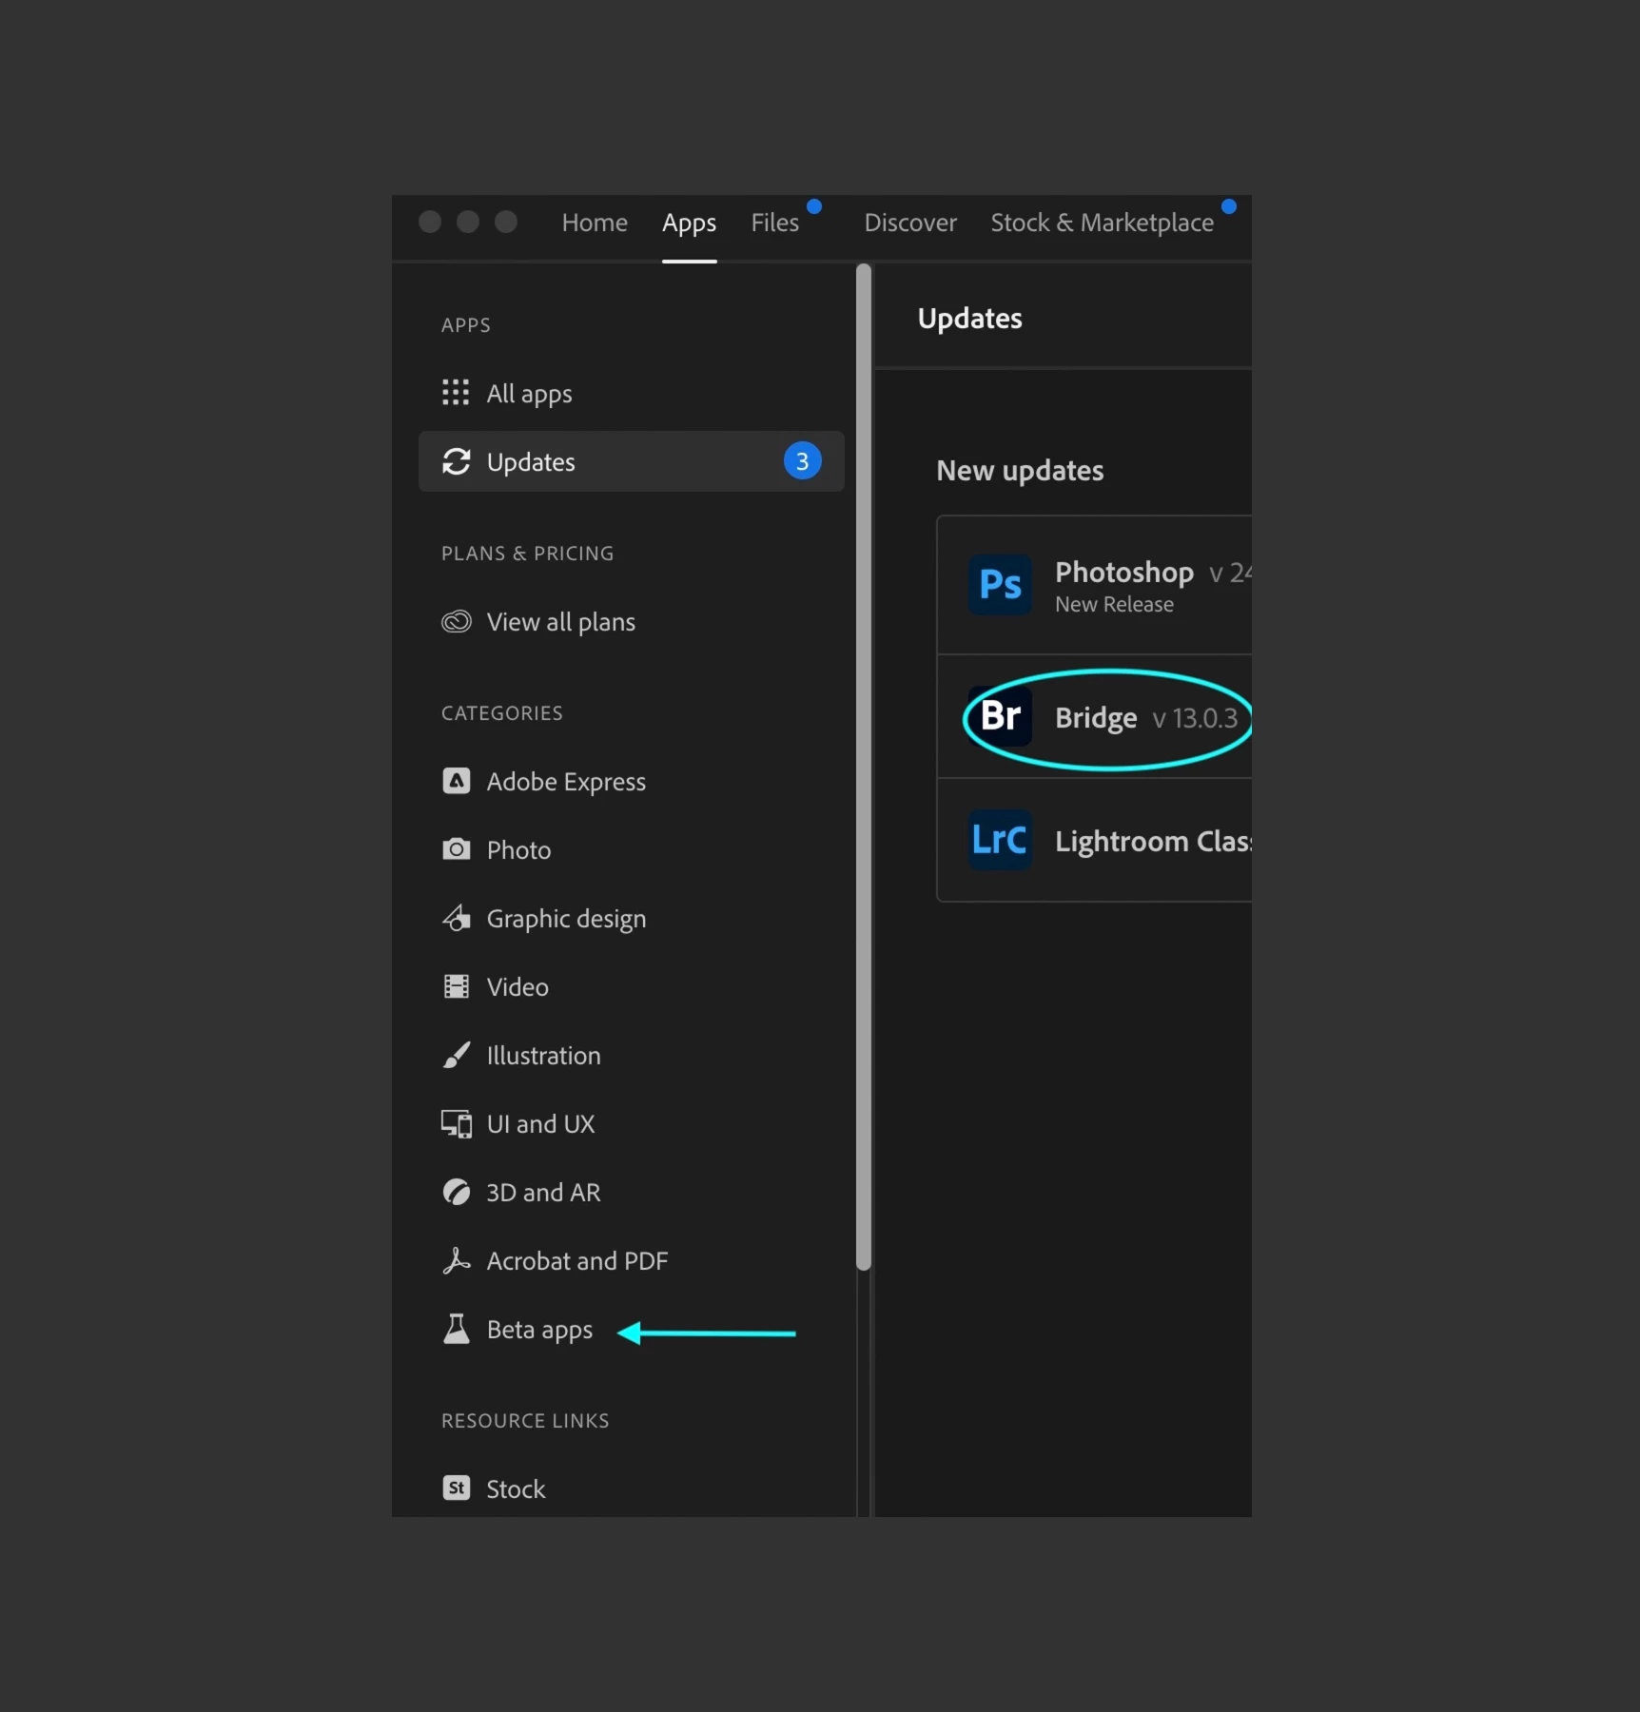Click the Lightroom Classic app name
This screenshot has height=1712, width=1640.
1153,842
